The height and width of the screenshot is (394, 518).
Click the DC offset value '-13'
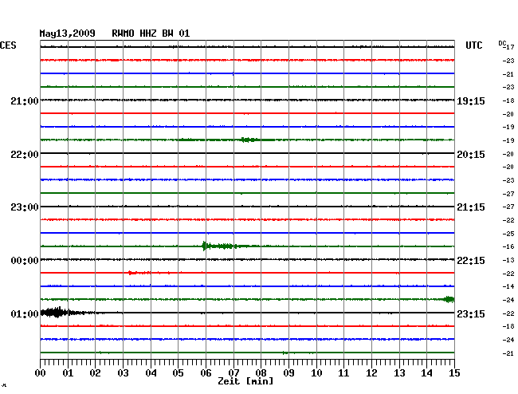tap(508, 260)
